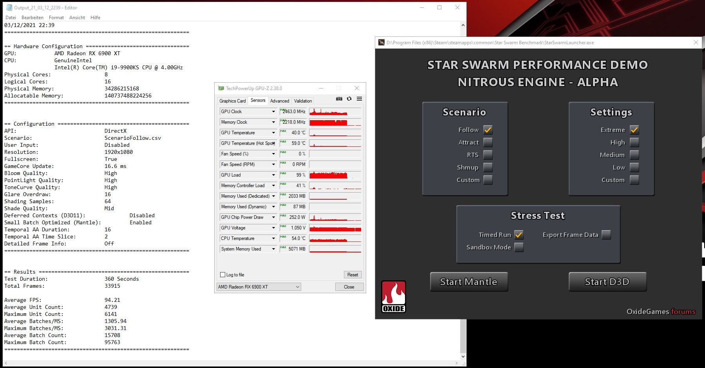This screenshot has width=705, height=368.
Task: Select the Sensors tab in GPU-Z
Action: tap(258, 101)
